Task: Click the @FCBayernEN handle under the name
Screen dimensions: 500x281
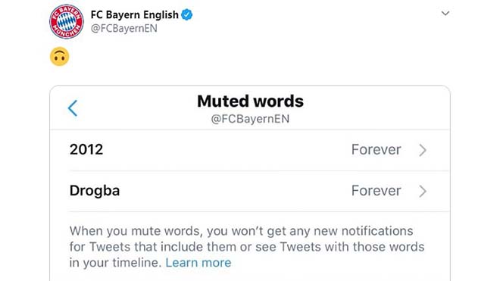Action: (x=124, y=28)
